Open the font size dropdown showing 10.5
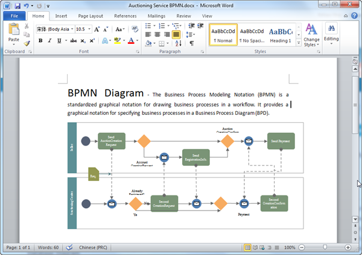The image size is (362, 255). click(88, 29)
